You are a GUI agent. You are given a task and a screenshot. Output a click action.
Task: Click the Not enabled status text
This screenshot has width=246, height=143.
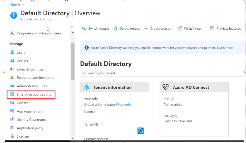click(173, 104)
